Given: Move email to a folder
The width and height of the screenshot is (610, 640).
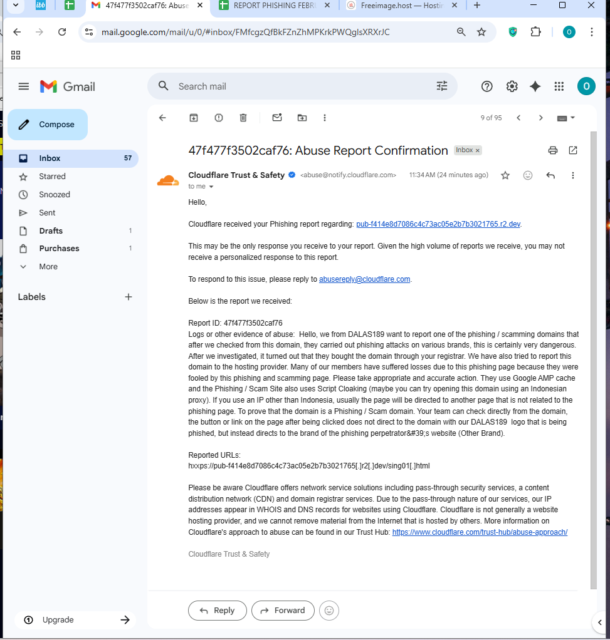Looking at the screenshot, I should (x=302, y=118).
